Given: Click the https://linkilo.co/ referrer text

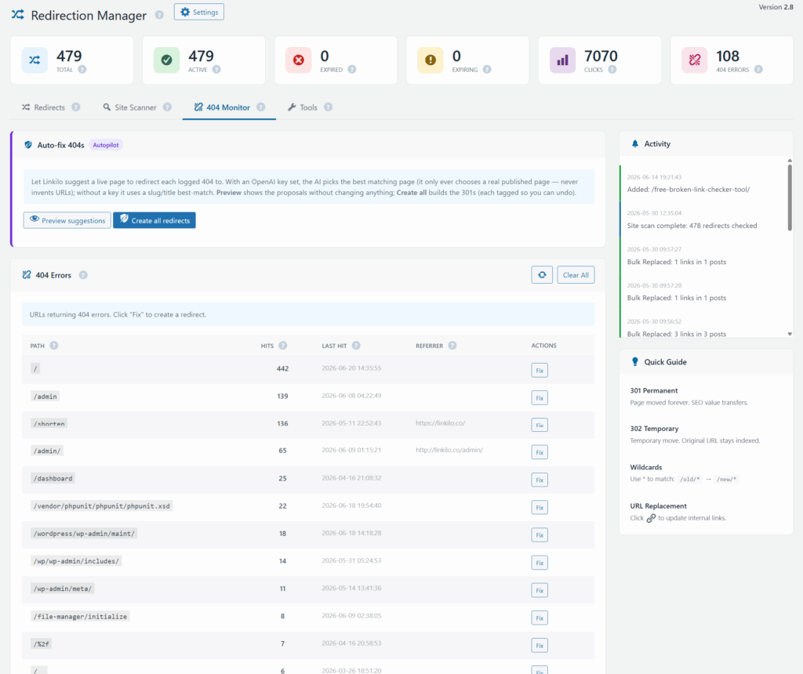Looking at the screenshot, I should [x=441, y=423].
